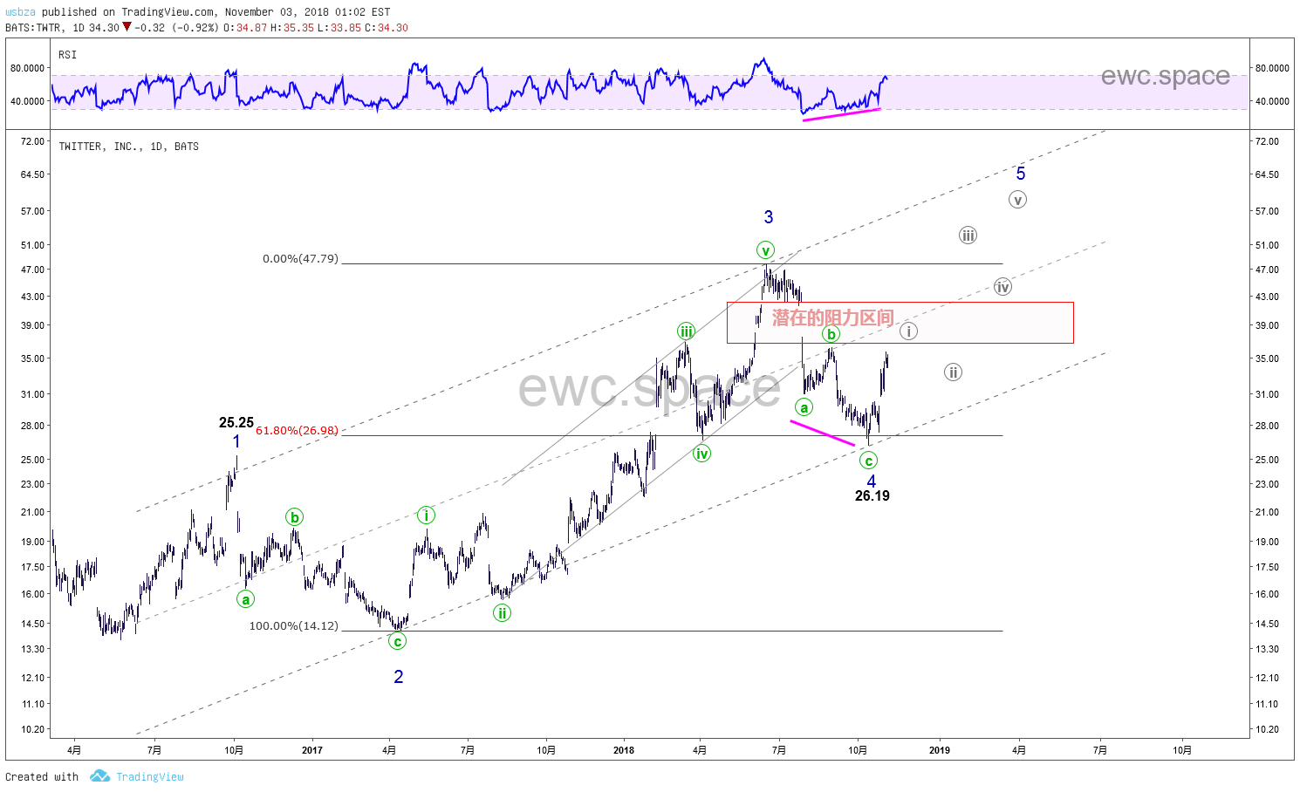Click the TradingView cloud logo icon
Viewport: 1300px width, 792px height.
[99, 775]
